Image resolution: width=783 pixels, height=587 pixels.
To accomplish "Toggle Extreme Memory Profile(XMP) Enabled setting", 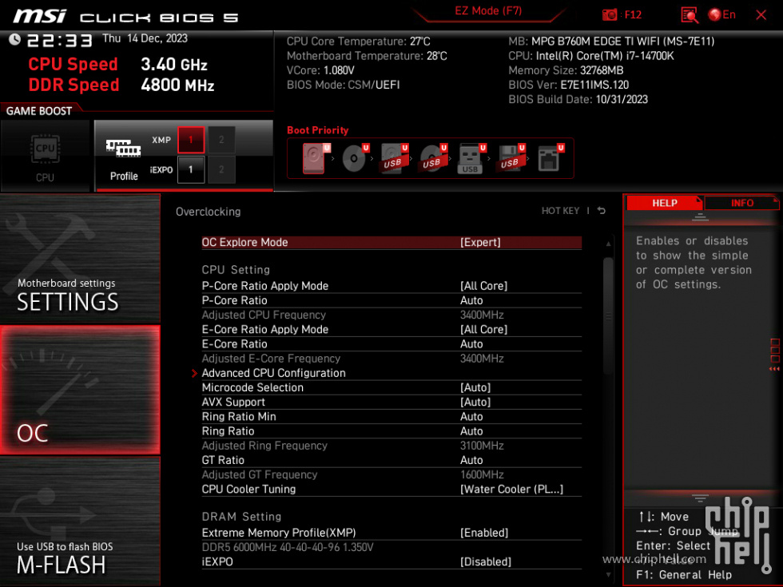I will click(x=484, y=533).
